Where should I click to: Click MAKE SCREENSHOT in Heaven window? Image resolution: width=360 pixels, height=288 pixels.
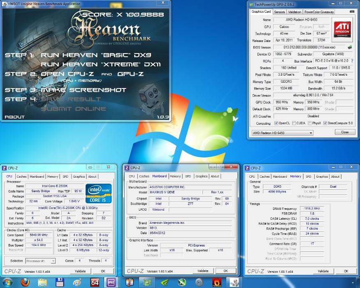[84, 90]
